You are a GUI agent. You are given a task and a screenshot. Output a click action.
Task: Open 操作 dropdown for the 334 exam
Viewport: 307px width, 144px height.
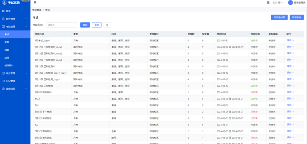290,105
